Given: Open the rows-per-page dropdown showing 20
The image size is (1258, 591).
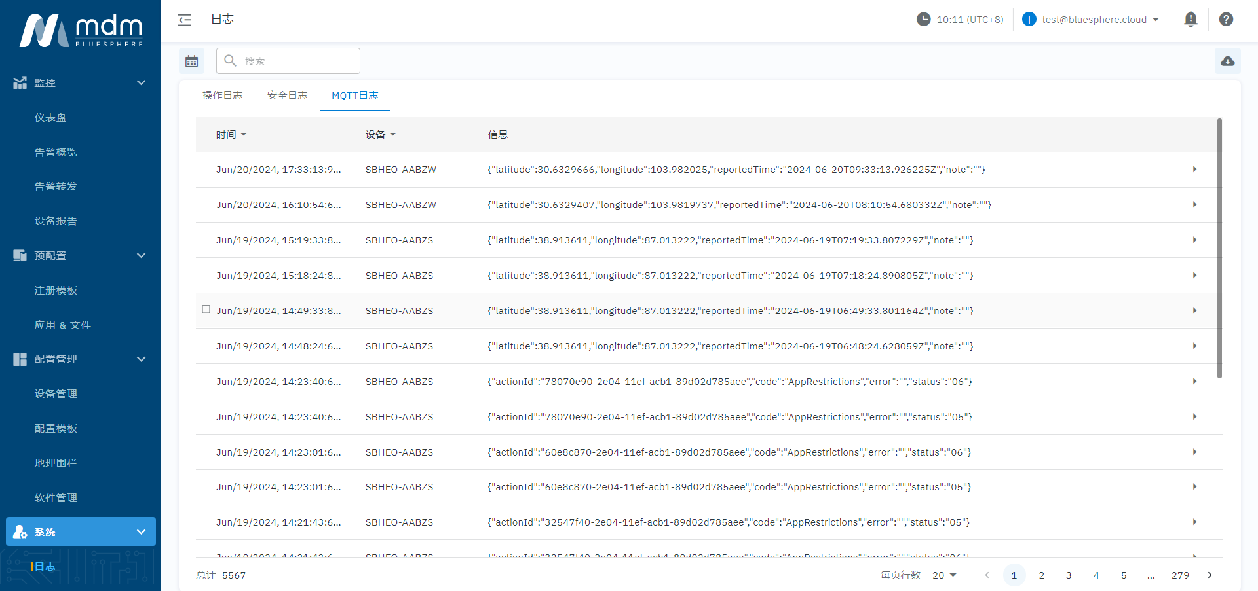Looking at the screenshot, I should pyautogui.click(x=944, y=575).
